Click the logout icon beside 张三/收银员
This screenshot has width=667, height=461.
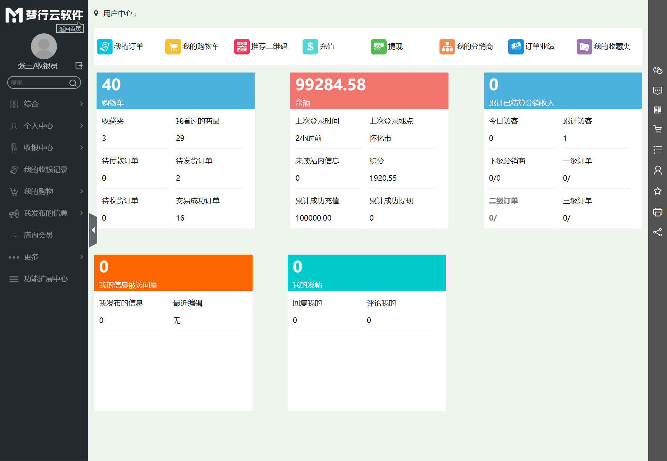[x=79, y=66]
